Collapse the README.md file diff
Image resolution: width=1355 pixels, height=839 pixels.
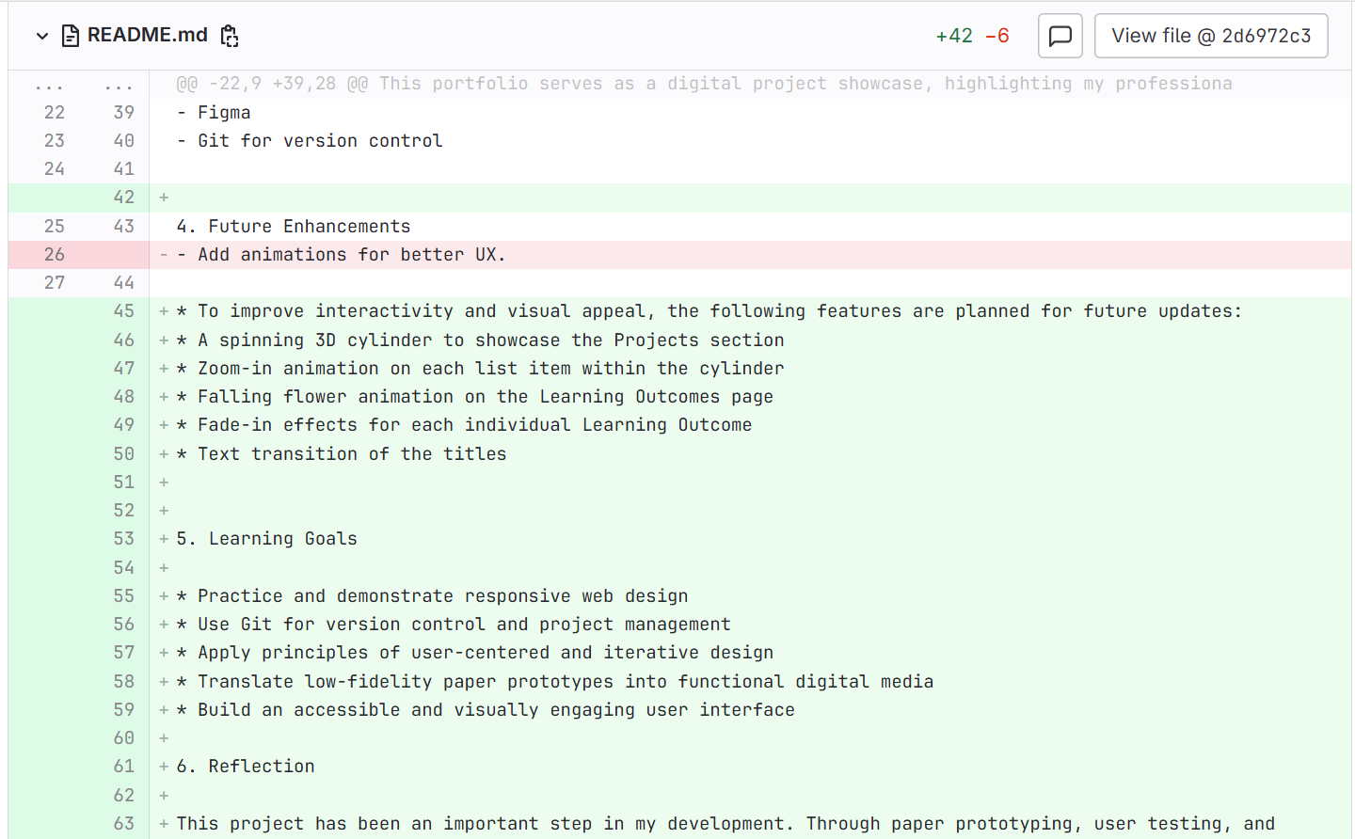(x=41, y=36)
